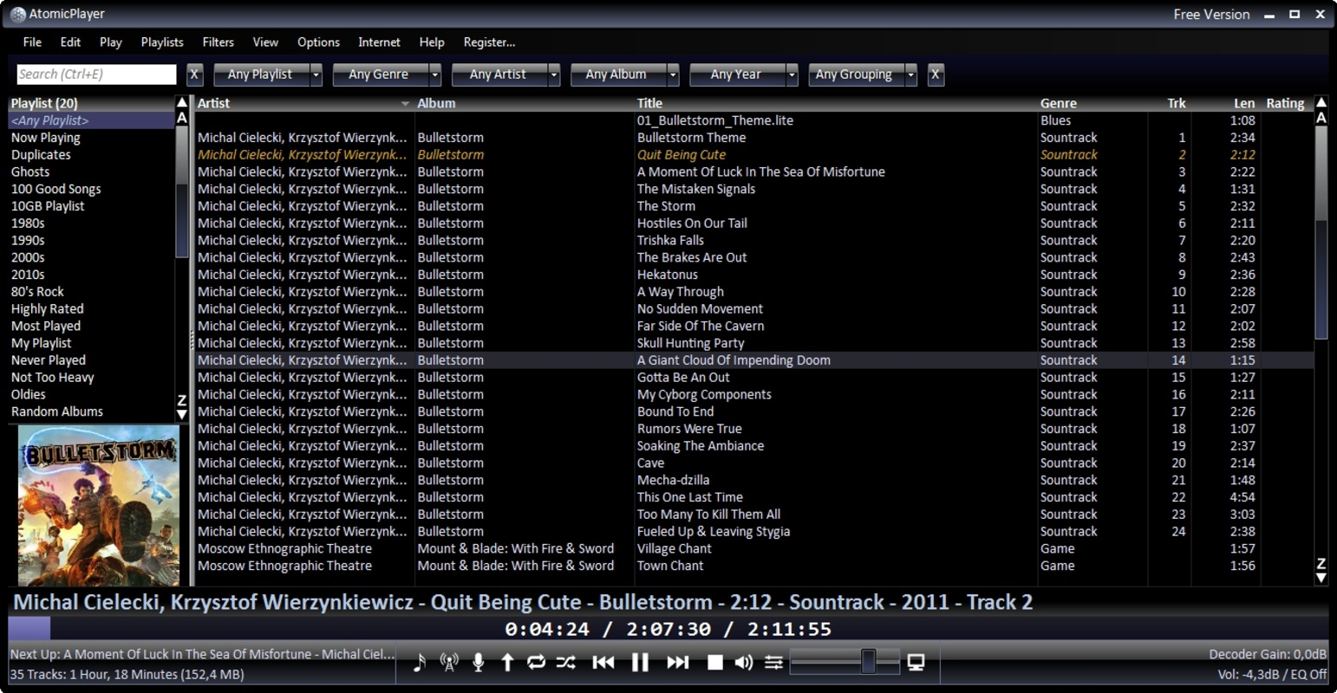Screen dimensions: 1337x693
Task: Jump to A in the playlist panel
Action: click(x=182, y=118)
